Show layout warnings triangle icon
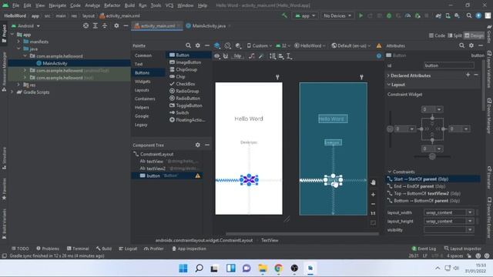493x277 pixels. (x=379, y=45)
